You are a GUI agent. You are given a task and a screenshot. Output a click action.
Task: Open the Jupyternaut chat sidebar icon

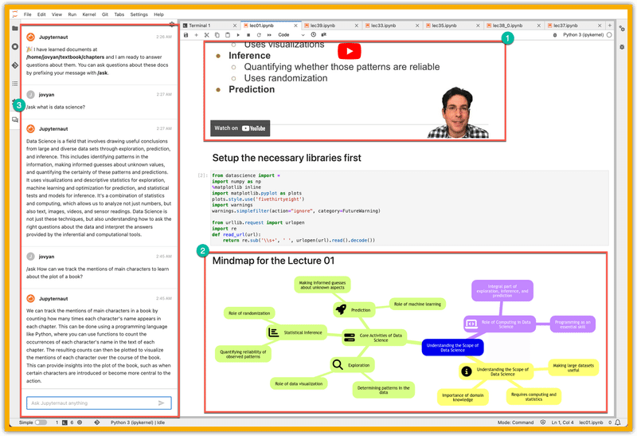coord(15,120)
